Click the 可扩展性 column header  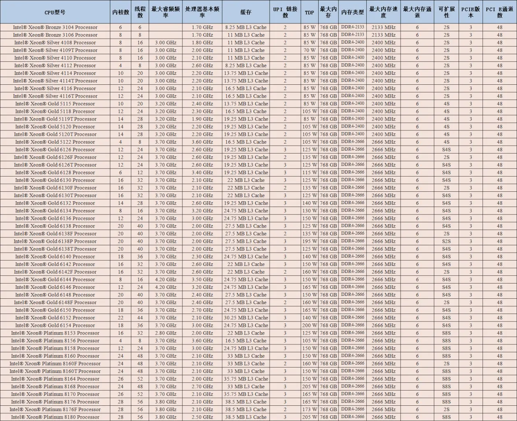[446, 12]
